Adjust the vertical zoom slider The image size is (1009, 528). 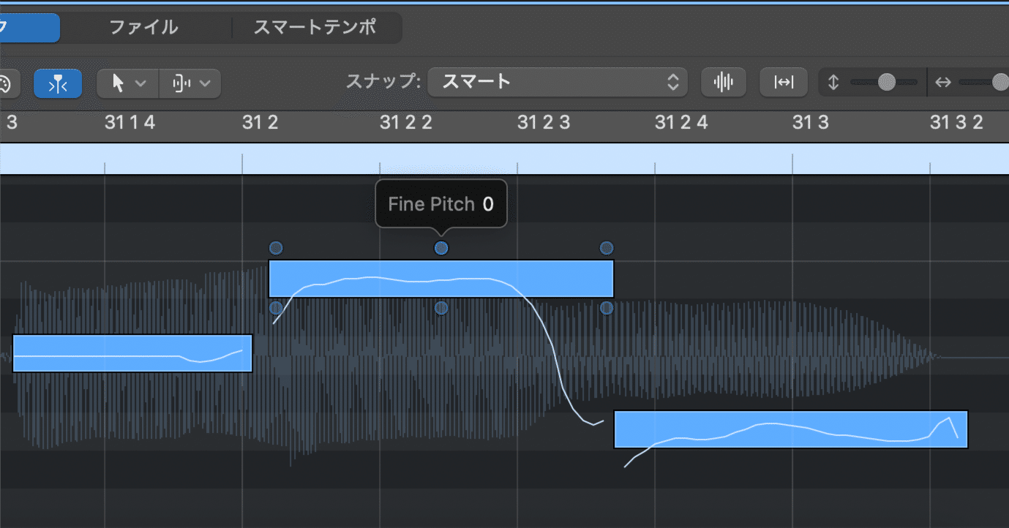pyautogui.click(x=885, y=83)
